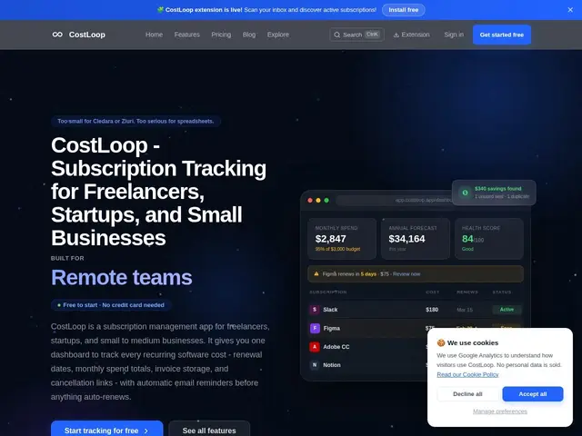The image size is (582, 436).
Task: Click the Monthly Spend $2,847 card
Action: [x=342, y=238]
